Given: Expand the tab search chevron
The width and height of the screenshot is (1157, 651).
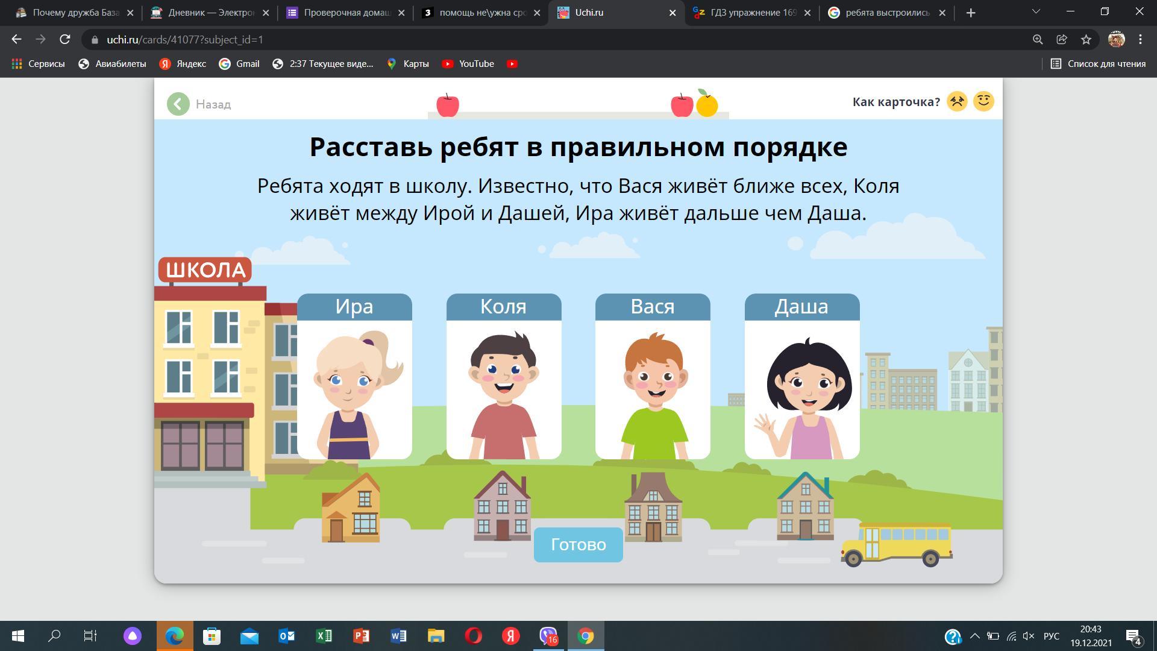Looking at the screenshot, I should click(1036, 12).
